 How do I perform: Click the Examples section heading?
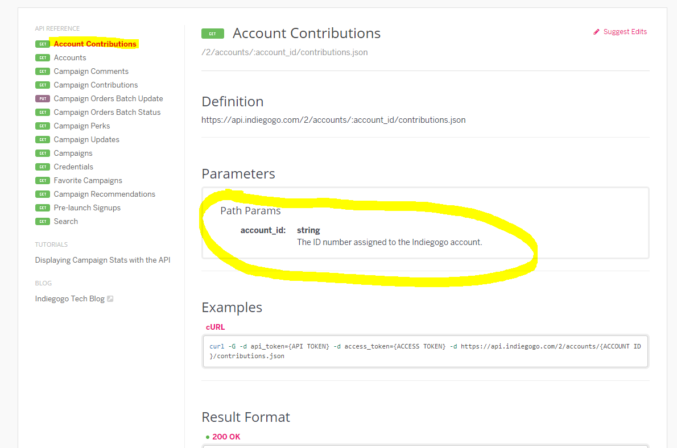coord(232,308)
